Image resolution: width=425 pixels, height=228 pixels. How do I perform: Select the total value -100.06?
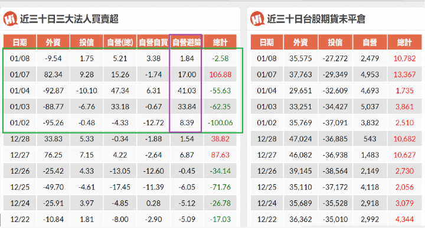(220, 123)
